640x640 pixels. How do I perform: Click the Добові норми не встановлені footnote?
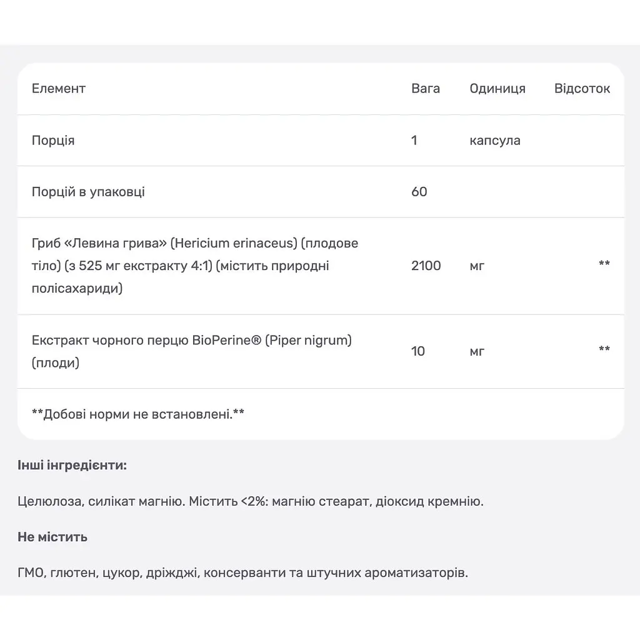point(138,414)
